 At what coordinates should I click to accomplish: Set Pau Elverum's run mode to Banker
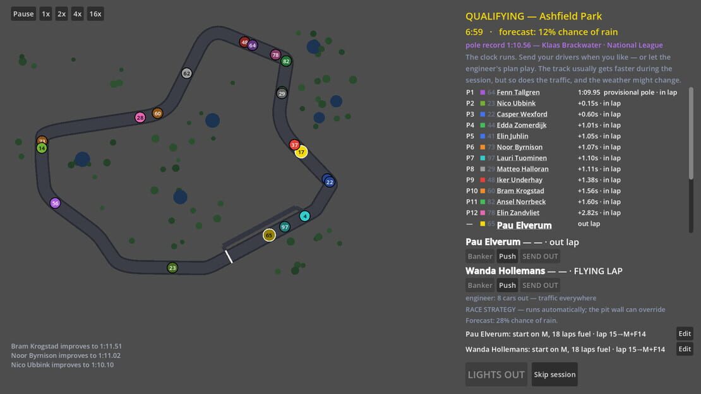[480, 256]
